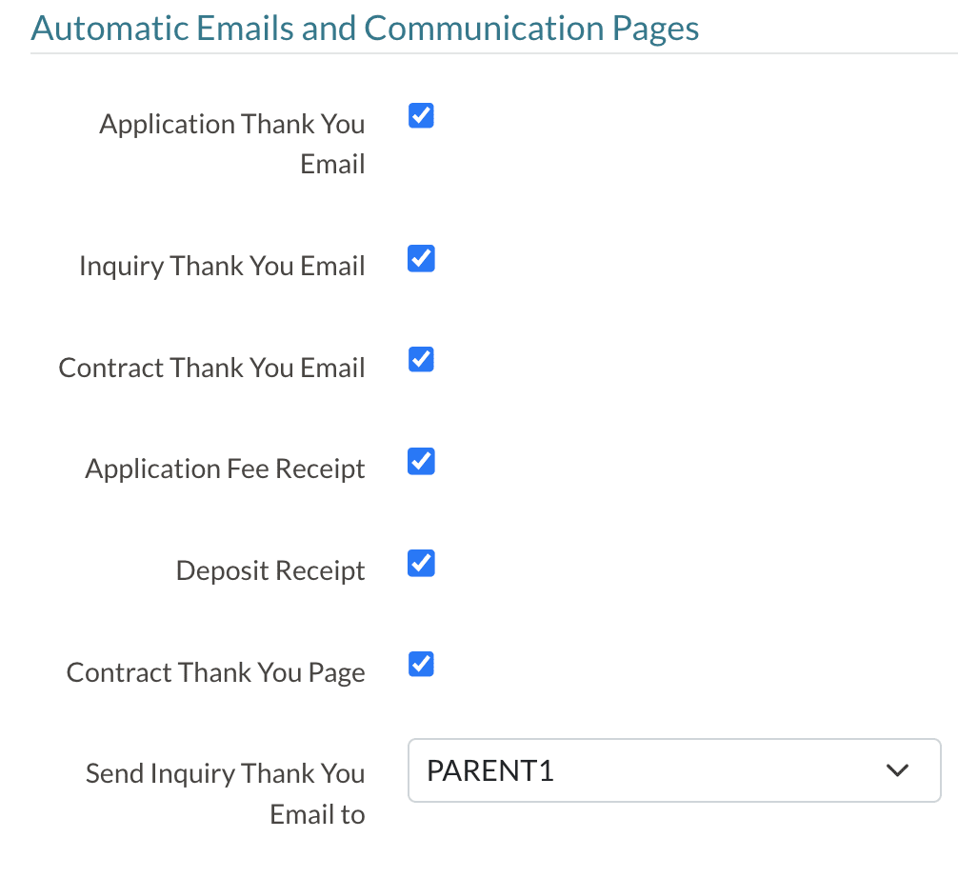Open the PARENT1 recipient dropdown
958x878 pixels.
tap(673, 770)
